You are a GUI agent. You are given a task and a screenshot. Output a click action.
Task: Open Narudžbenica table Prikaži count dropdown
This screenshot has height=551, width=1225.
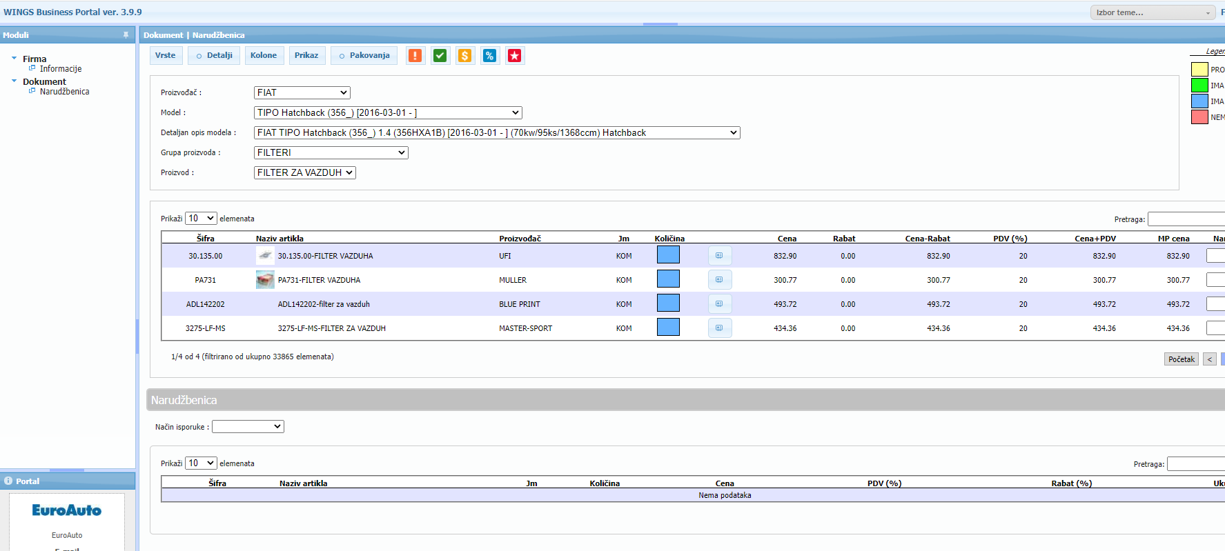pos(201,463)
